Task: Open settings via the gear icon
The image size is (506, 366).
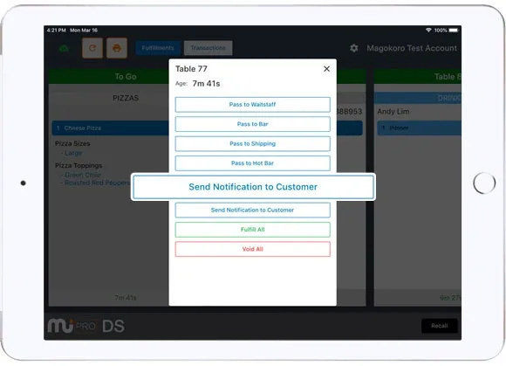Action: click(353, 48)
